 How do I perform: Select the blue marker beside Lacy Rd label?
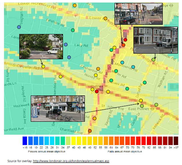click(66, 45)
